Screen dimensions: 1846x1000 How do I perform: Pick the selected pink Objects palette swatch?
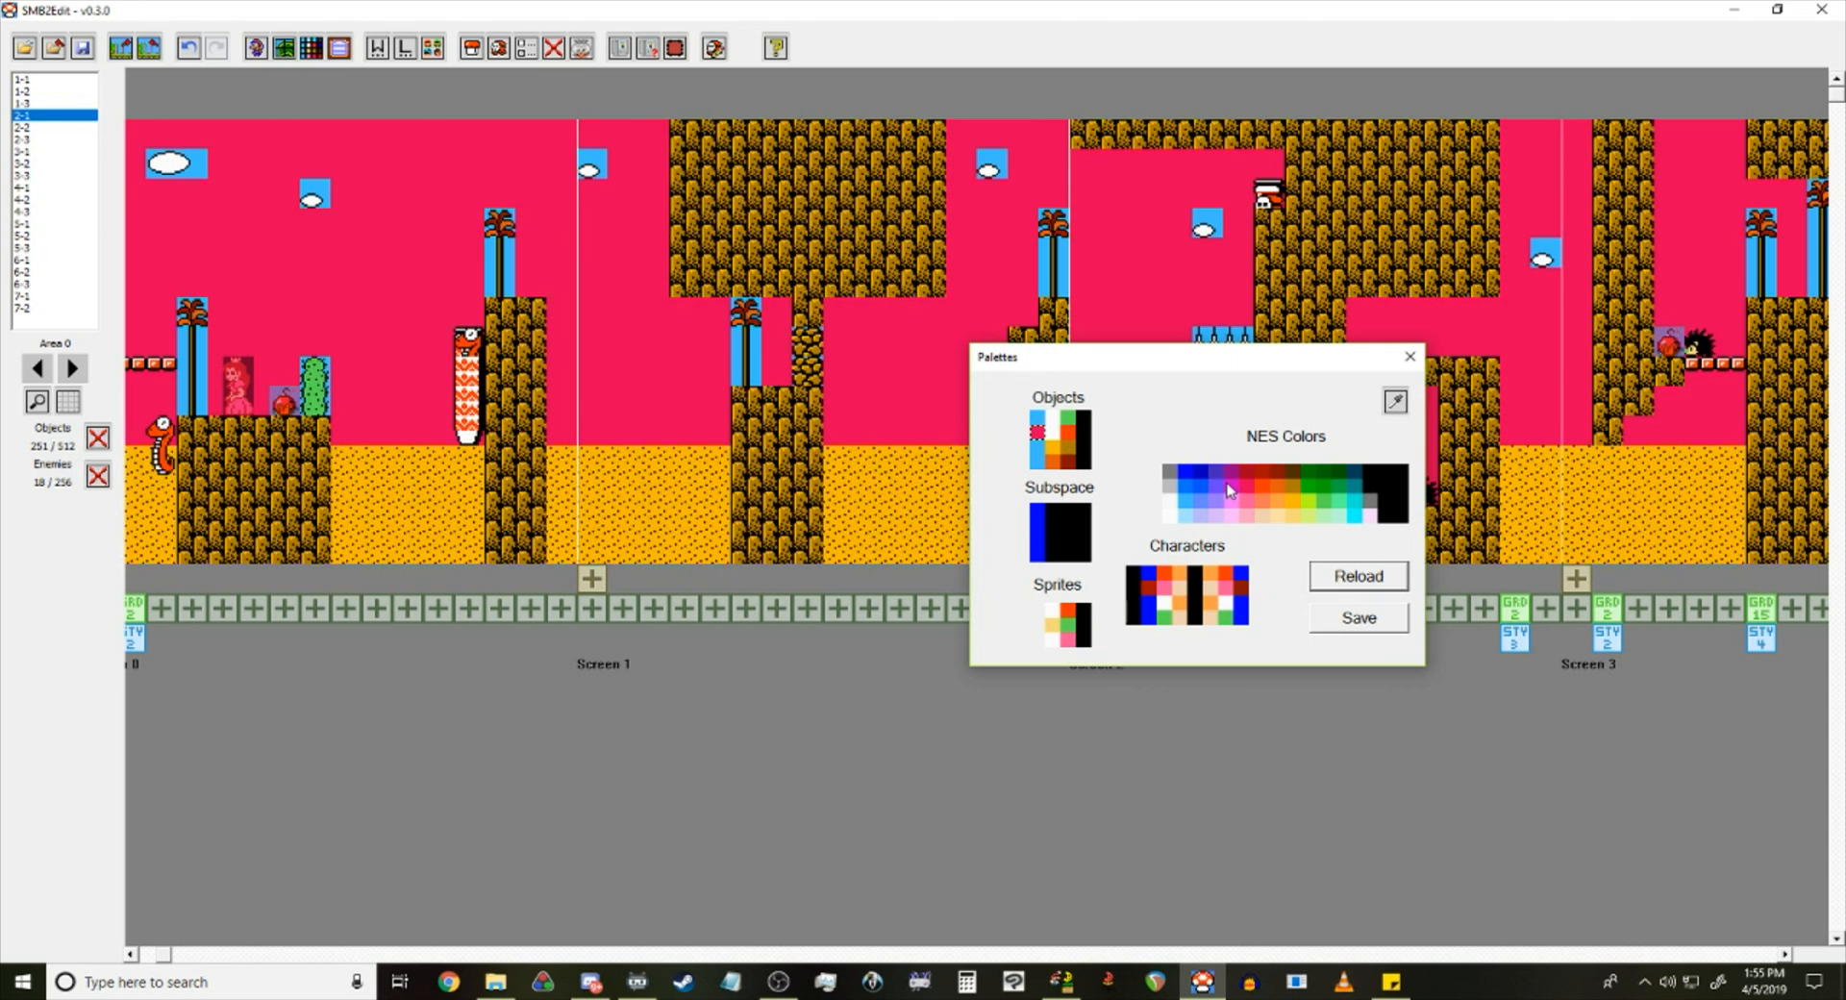[1037, 433]
